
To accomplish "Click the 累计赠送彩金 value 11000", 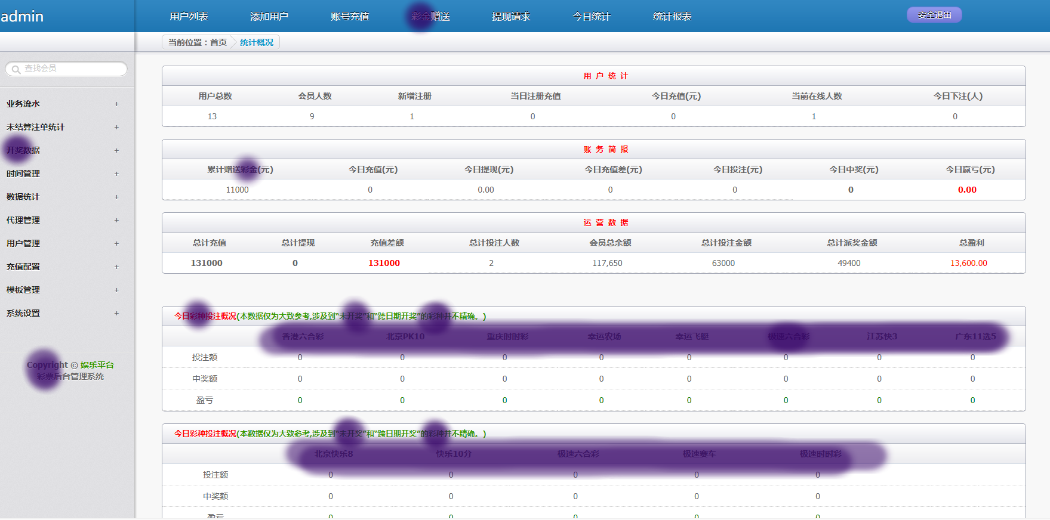I will (x=237, y=190).
